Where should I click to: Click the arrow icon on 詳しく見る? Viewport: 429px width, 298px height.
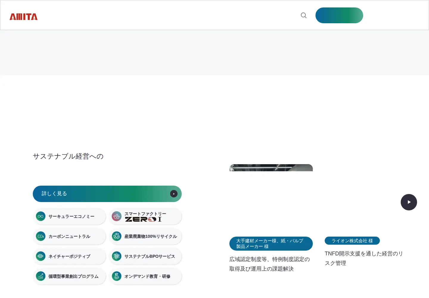point(174,194)
